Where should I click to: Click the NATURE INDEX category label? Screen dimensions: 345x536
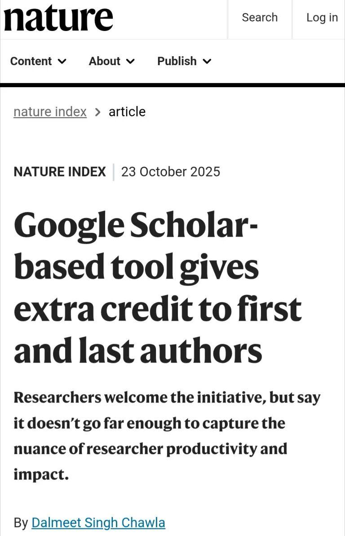tap(60, 172)
